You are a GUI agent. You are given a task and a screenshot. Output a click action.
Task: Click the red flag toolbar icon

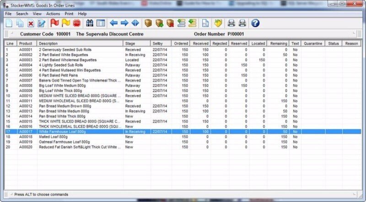tap(55, 23)
